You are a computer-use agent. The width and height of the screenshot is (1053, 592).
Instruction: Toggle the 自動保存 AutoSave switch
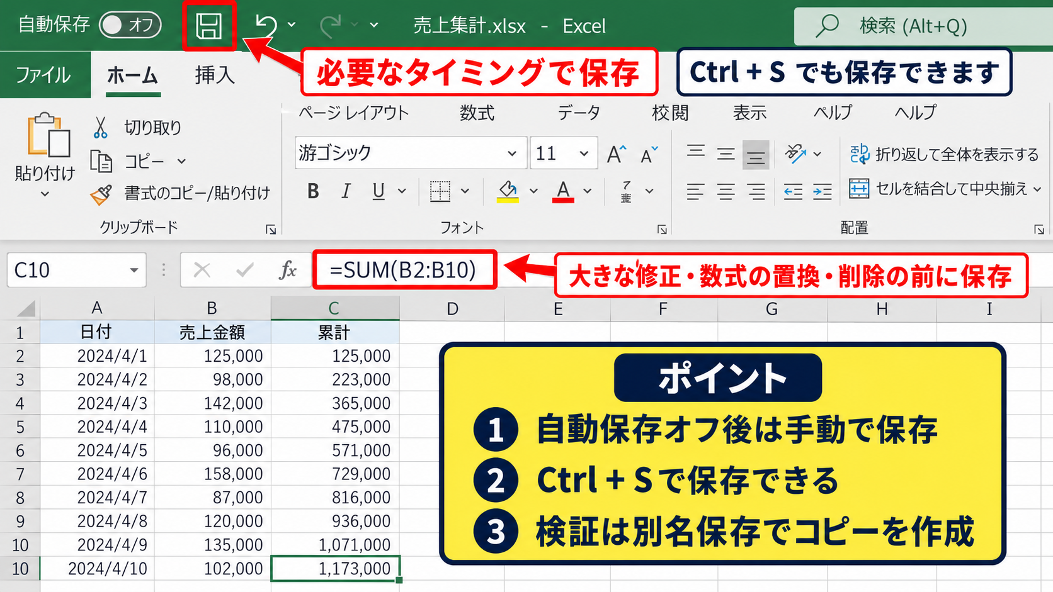coord(130,25)
